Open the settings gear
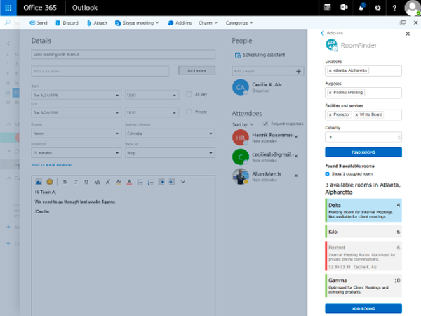 pos(377,8)
